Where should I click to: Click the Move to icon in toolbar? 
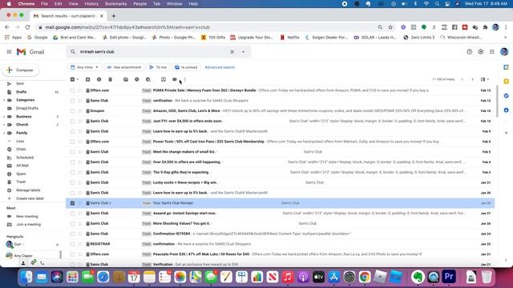(164, 79)
